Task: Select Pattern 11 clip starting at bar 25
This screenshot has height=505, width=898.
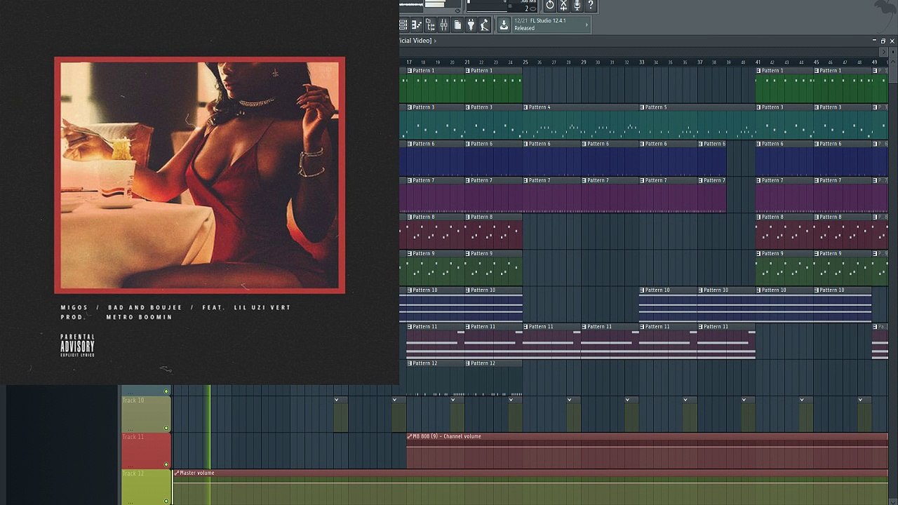Action: point(551,341)
